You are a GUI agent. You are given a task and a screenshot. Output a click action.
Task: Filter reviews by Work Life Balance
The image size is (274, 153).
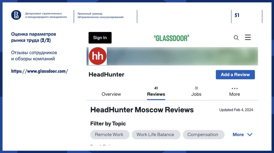click(156, 135)
